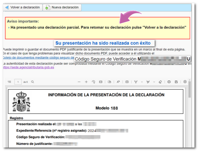This screenshot has height=151, width=198.
Task: Select the PDF draw pen tool
Action: click(x=136, y=82)
